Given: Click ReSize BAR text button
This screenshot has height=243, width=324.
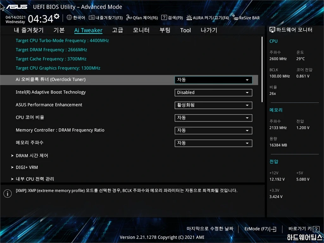Looking at the screenshot, I should 249,18.
